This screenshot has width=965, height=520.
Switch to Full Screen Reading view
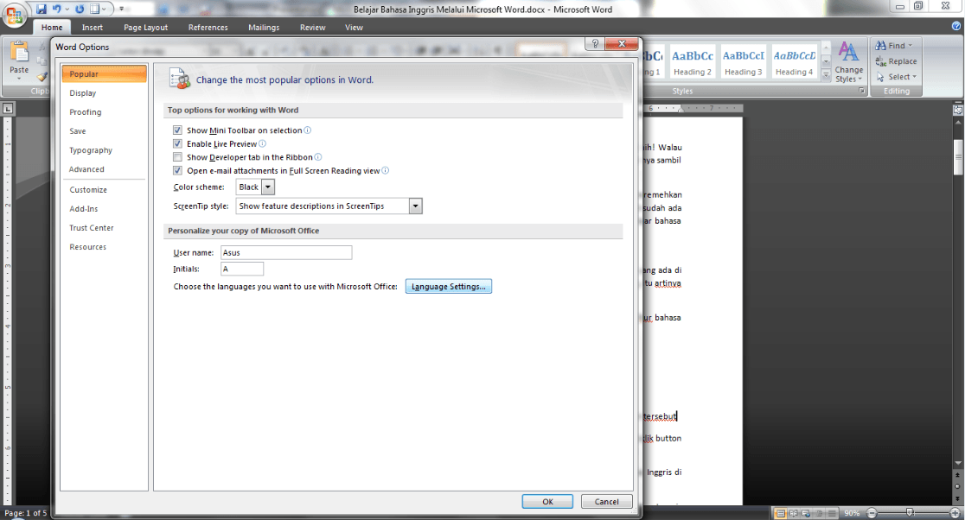pos(793,513)
